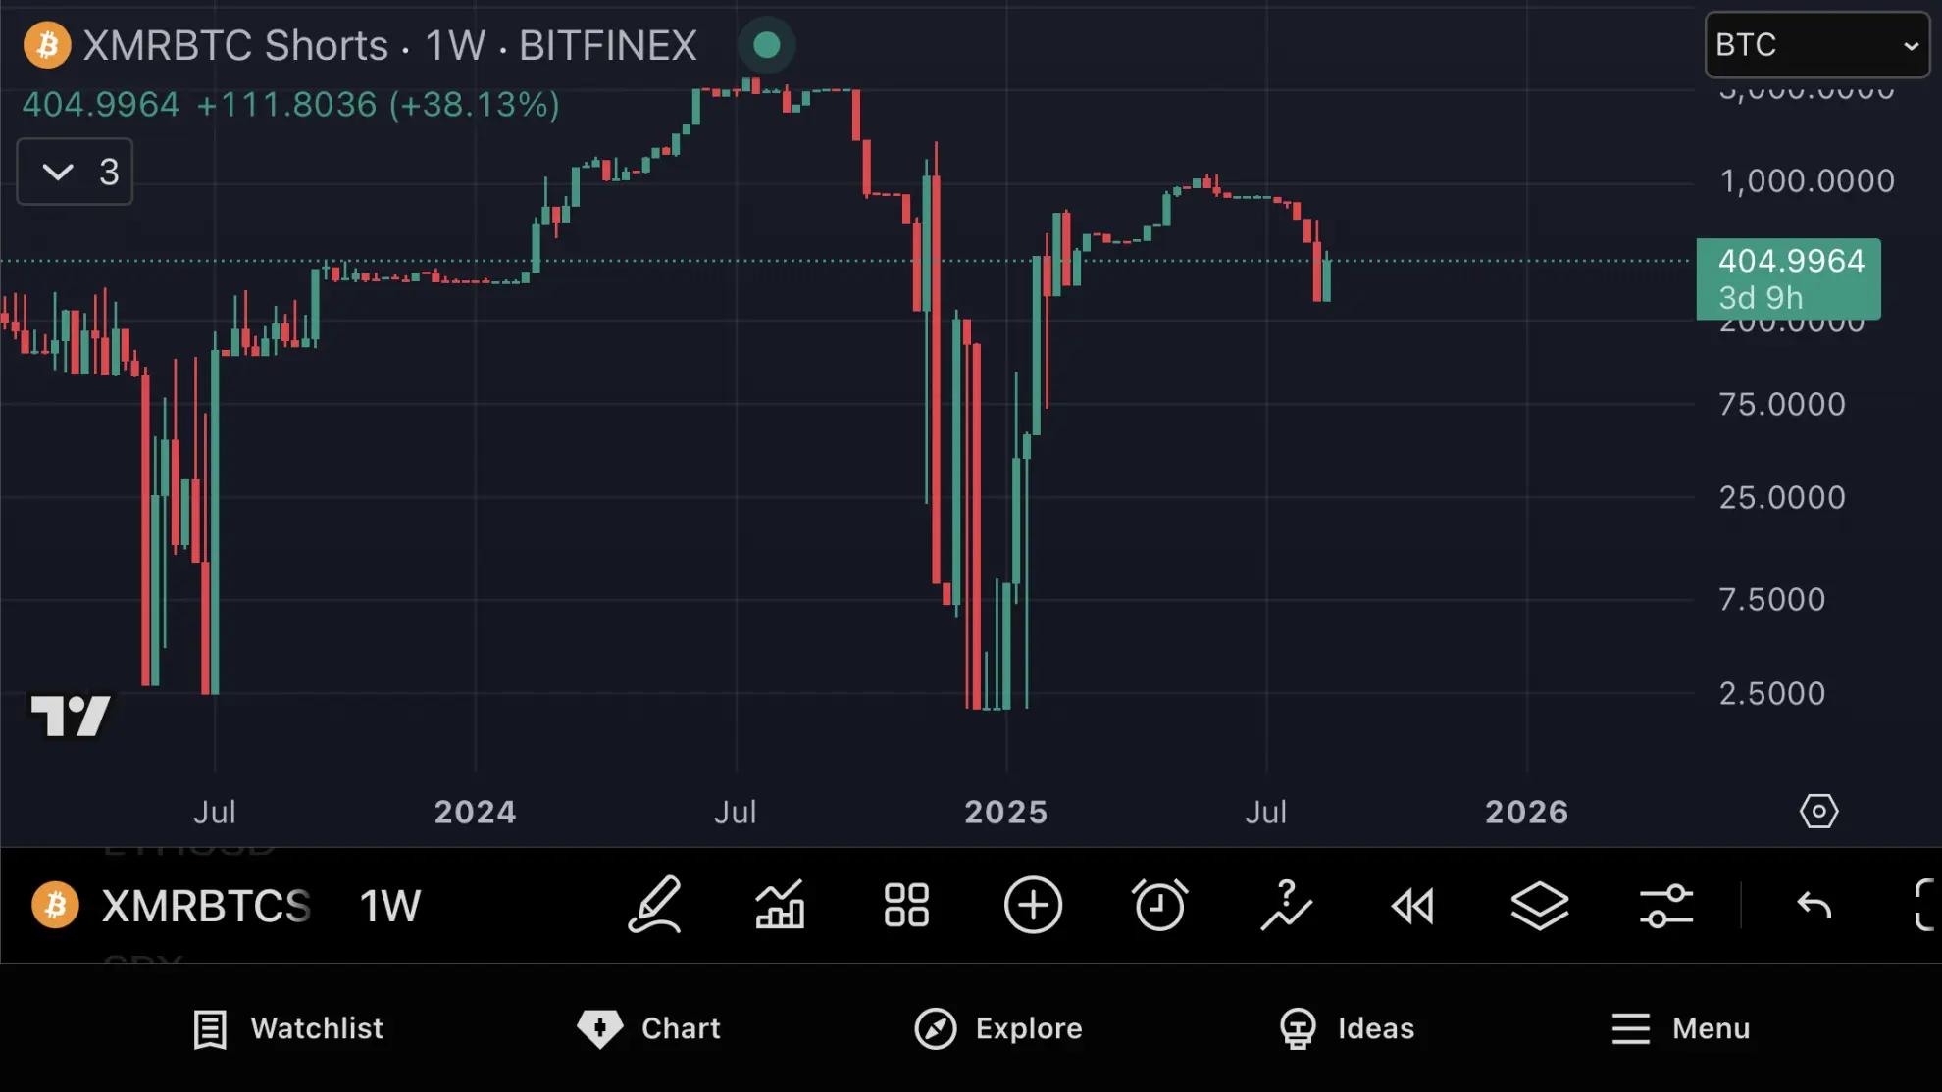Screen dimensions: 1942x1092
Task: Open the layout grid templates icon
Action: pos(906,905)
